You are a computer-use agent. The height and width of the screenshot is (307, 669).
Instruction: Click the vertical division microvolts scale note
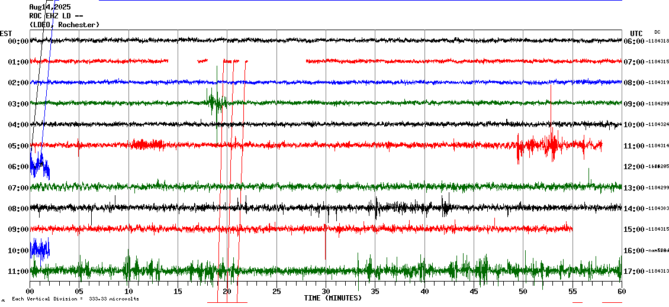(x=75, y=299)
